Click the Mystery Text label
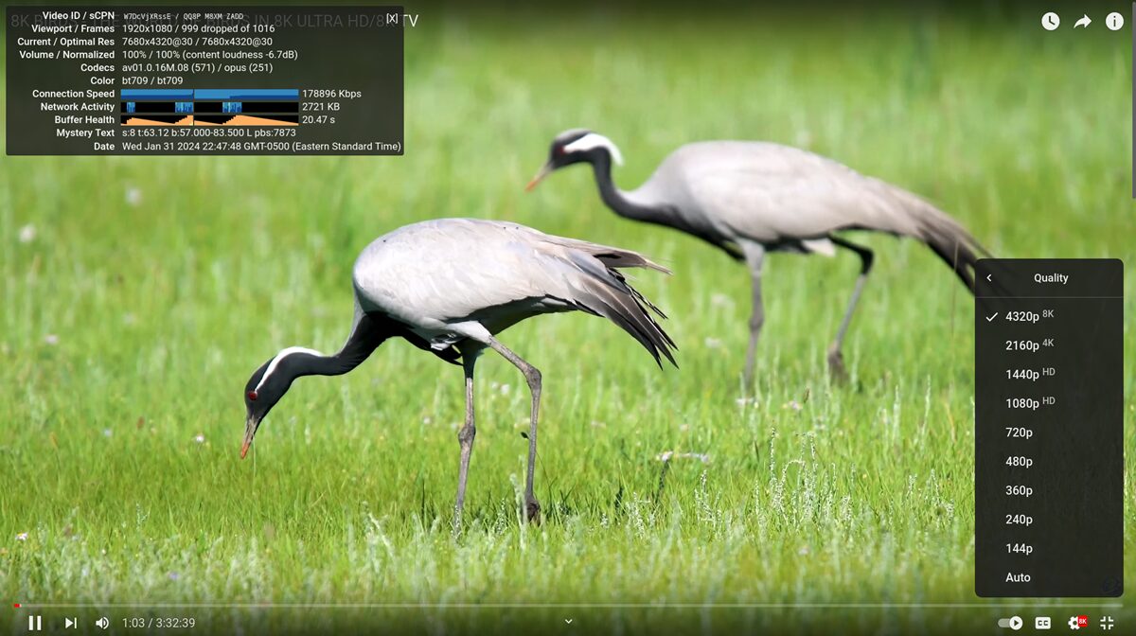This screenshot has width=1136, height=636. tap(85, 133)
